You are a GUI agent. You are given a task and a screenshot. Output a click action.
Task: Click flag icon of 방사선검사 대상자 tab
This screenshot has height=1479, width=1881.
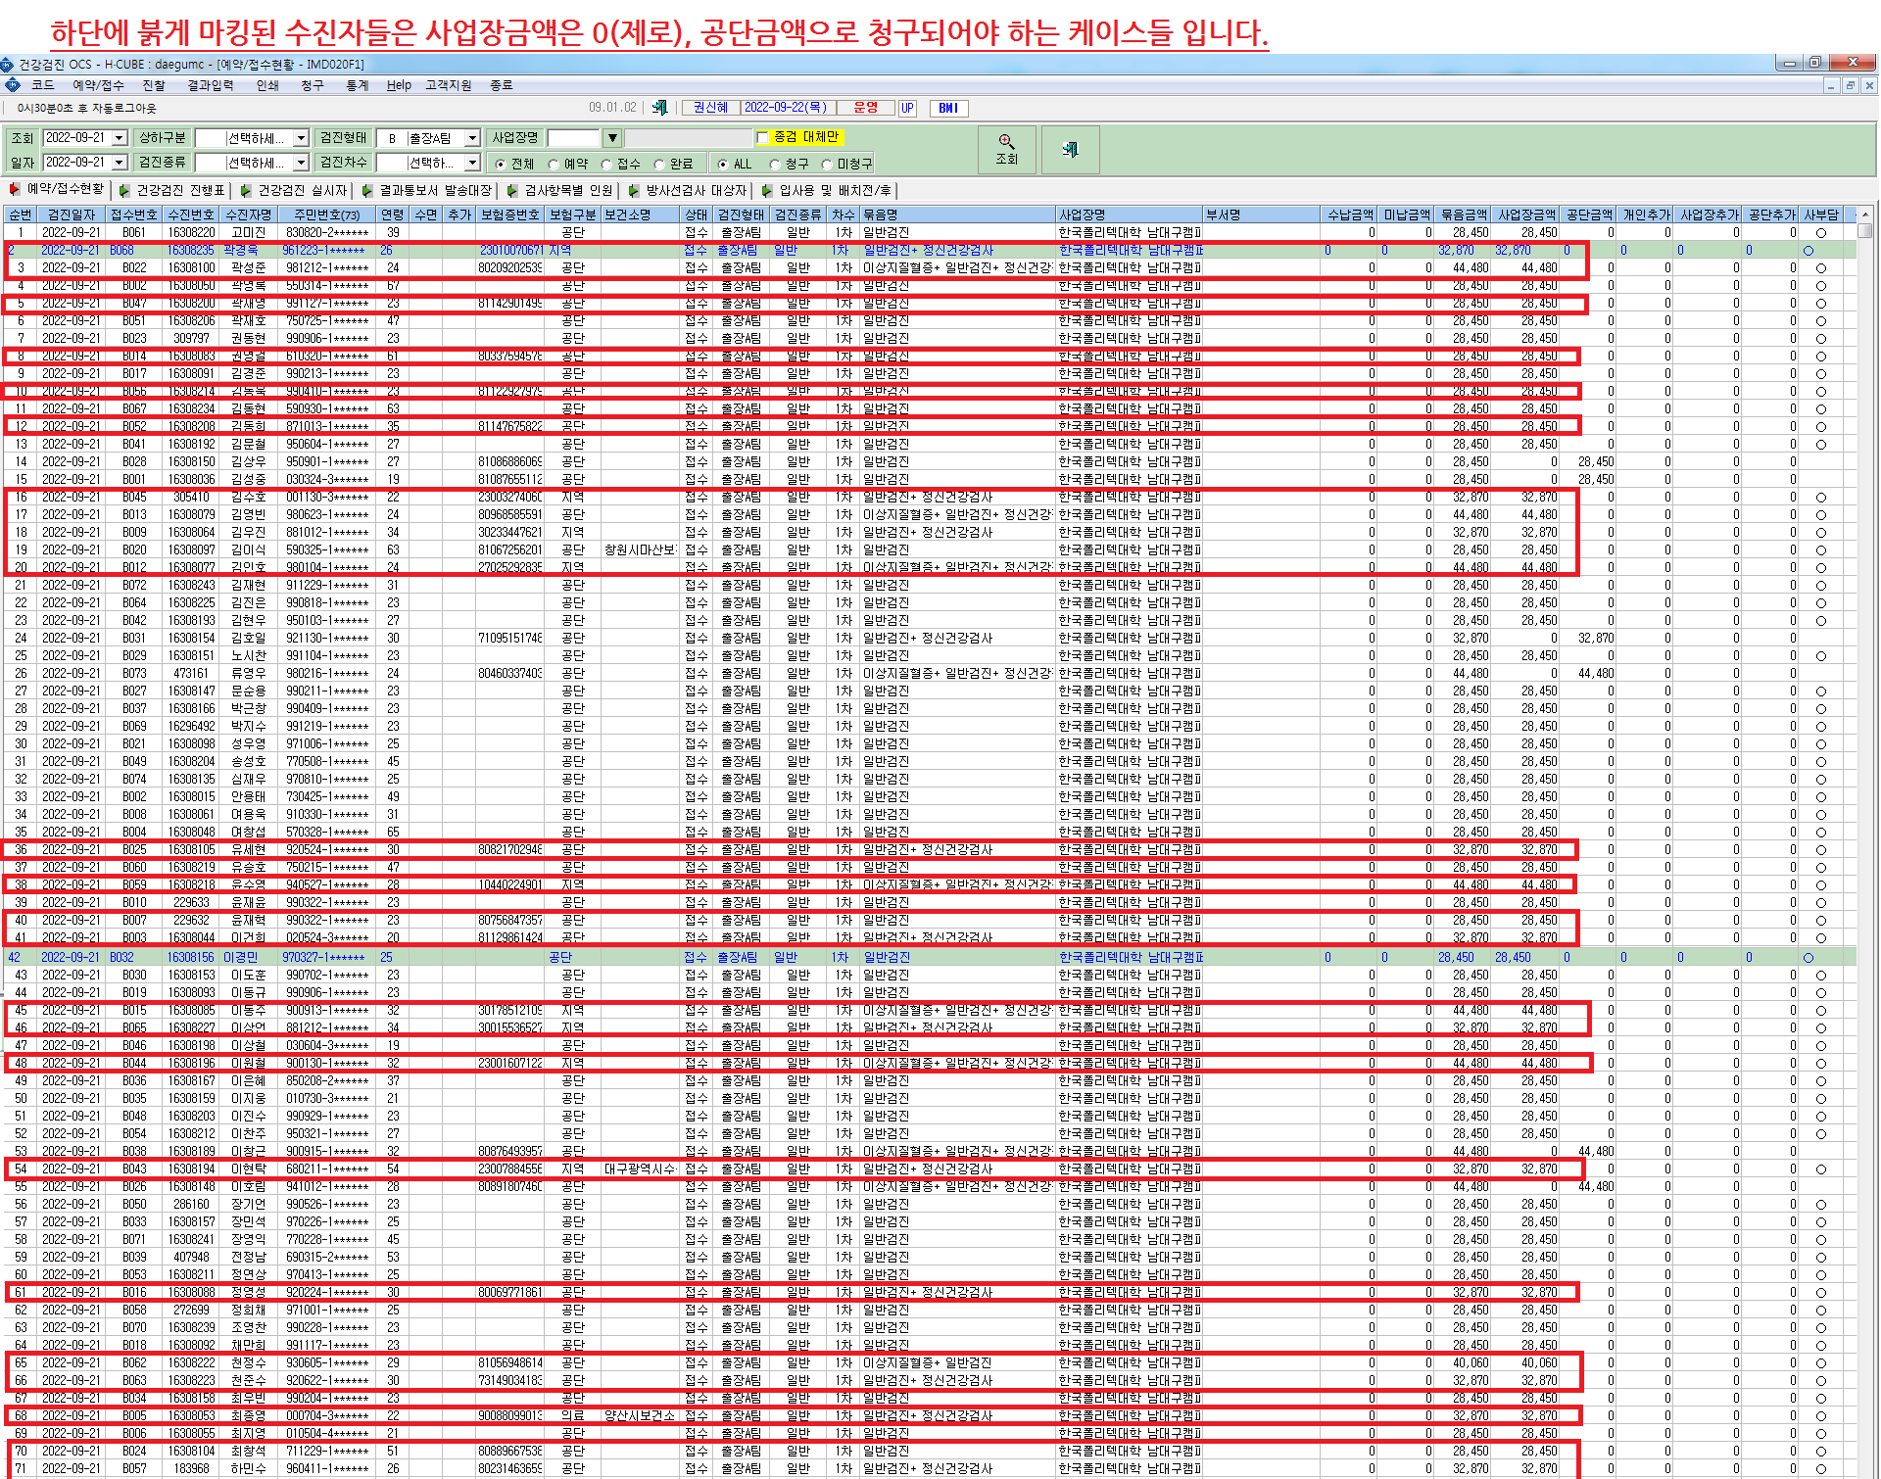[634, 190]
